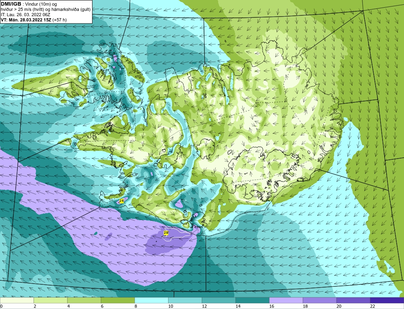Screen dimensions: 404x309
Task: Select the 8-10 m/s light cyan swatch
Action: coord(151,300)
